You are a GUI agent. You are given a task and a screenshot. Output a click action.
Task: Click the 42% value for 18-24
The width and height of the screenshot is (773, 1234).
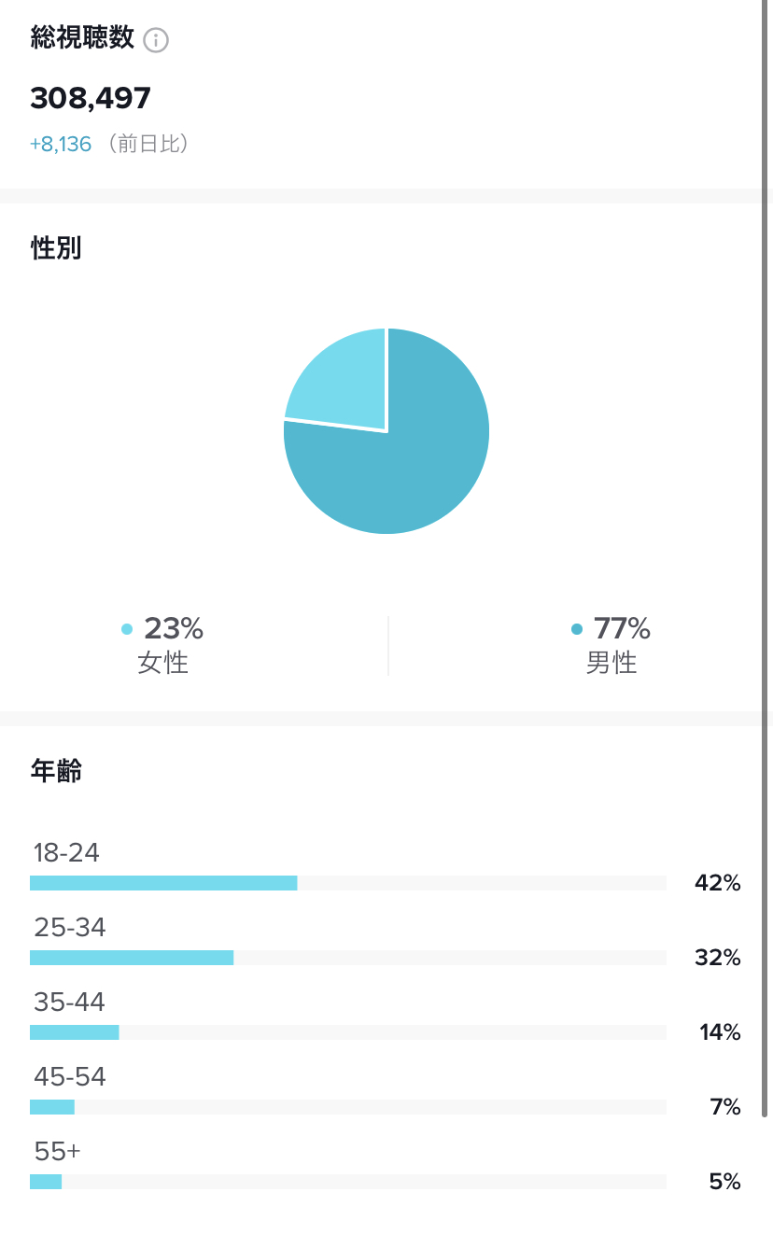click(718, 883)
